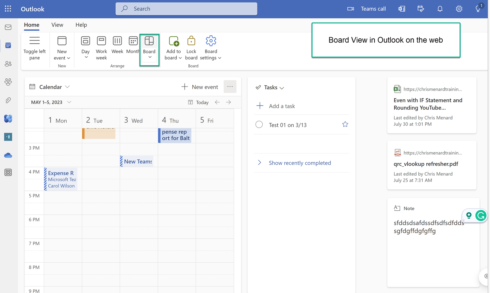Image resolution: width=490 pixels, height=293 pixels.
Task: Expand Show recently completed tasks
Action: [260, 162]
